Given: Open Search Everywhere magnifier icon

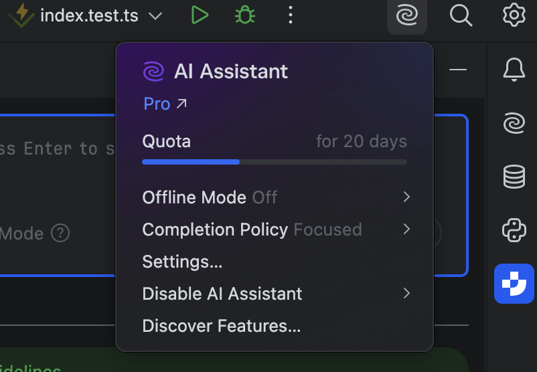Looking at the screenshot, I should [461, 15].
